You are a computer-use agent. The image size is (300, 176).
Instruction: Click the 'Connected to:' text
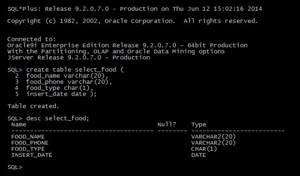coord(31,39)
